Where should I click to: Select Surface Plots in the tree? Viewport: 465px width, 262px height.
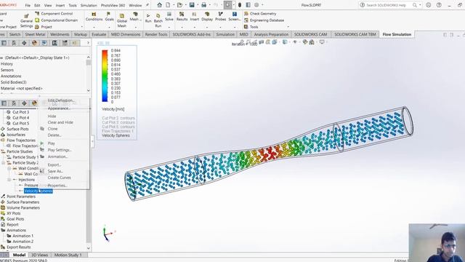pyautogui.click(x=17, y=129)
